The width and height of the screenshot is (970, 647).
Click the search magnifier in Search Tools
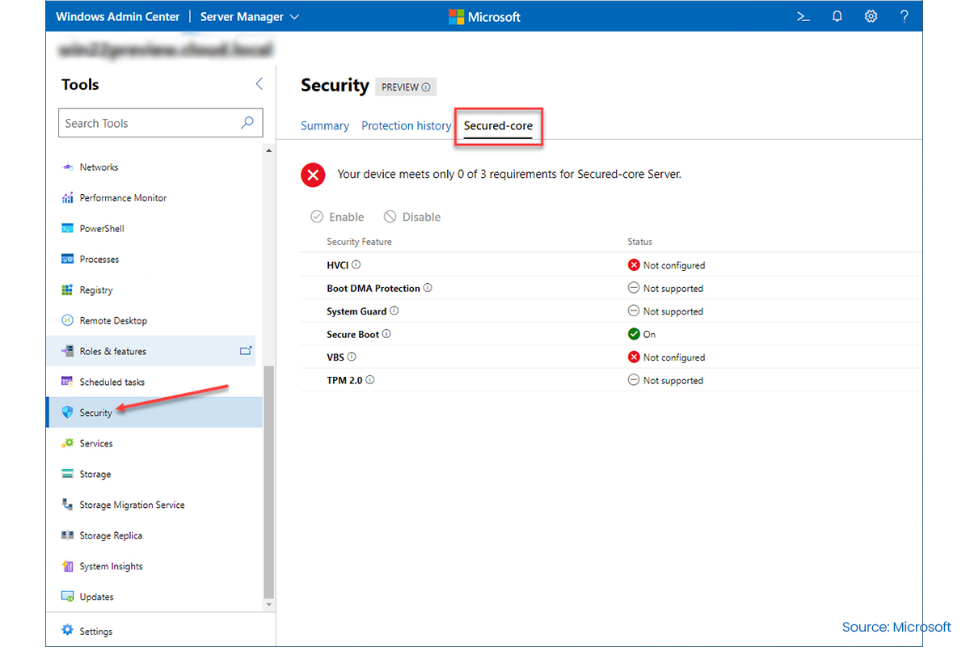[247, 123]
